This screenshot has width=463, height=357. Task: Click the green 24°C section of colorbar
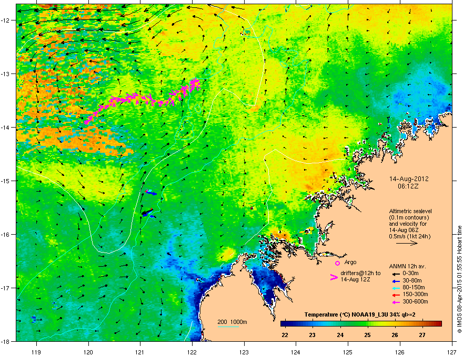pos(340,324)
